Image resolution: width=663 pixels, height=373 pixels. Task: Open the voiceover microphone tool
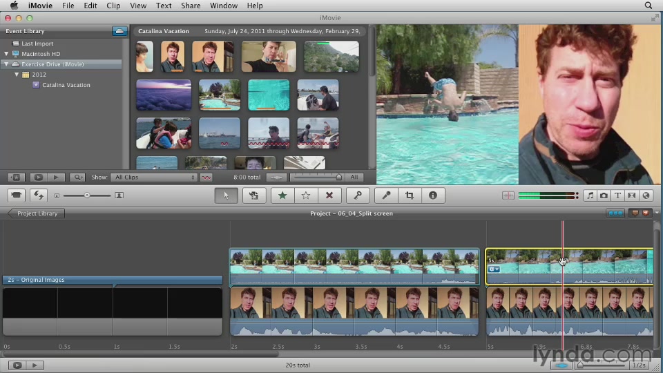coord(386,195)
